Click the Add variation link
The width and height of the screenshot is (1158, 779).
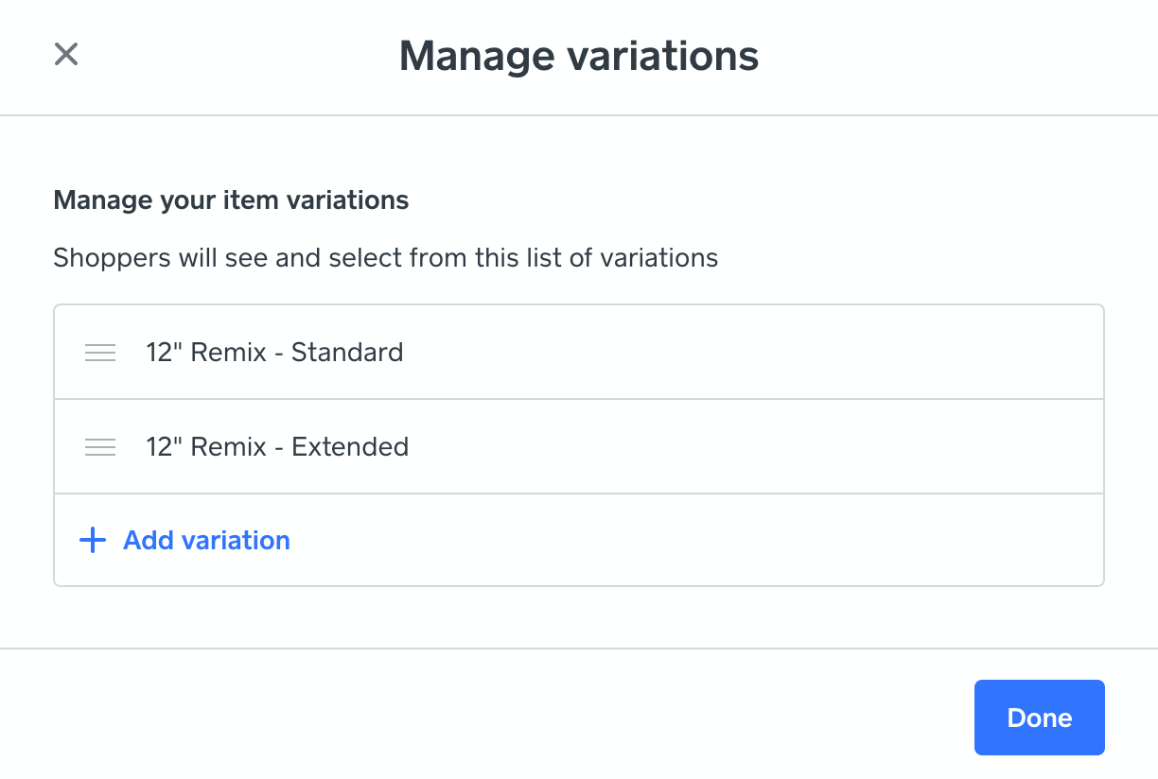coord(206,541)
